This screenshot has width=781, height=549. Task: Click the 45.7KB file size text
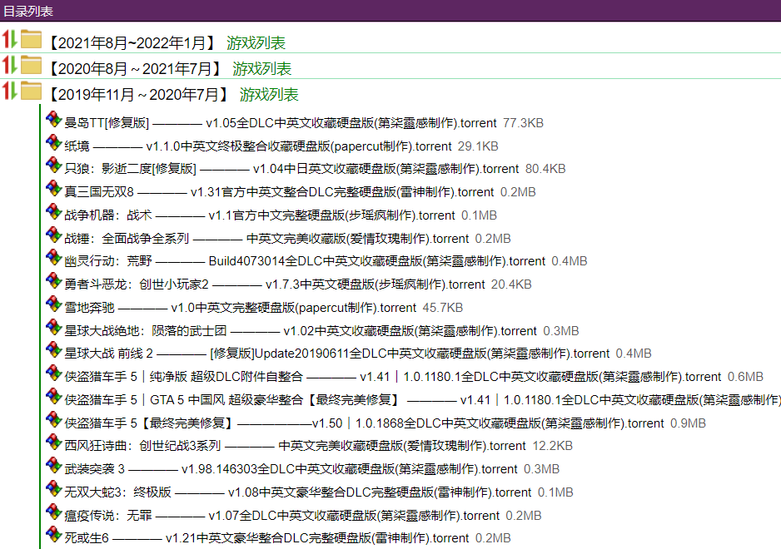point(442,308)
